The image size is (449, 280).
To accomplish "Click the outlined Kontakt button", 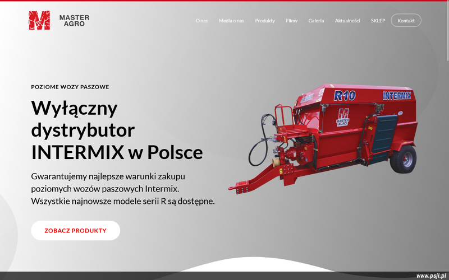I will click(406, 21).
